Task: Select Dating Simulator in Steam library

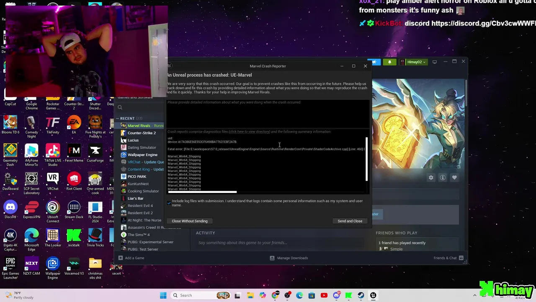Action: (142, 148)
